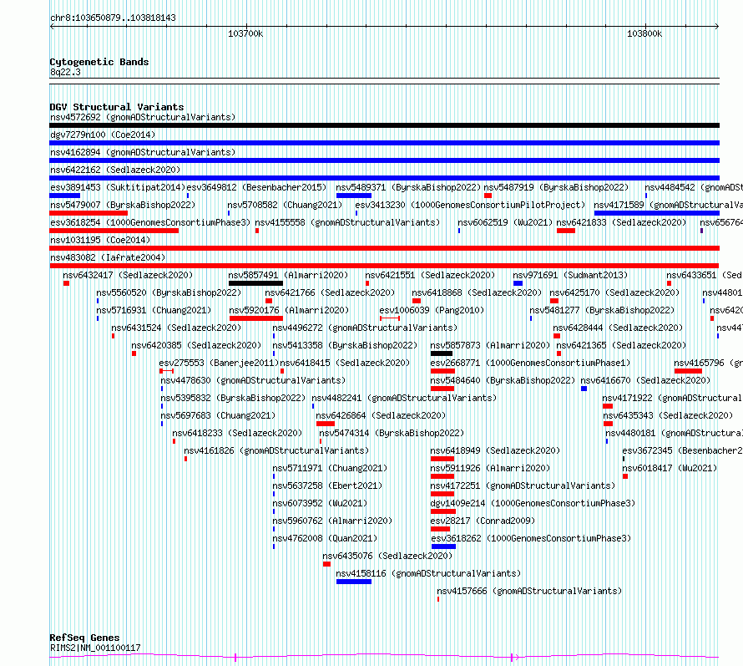Select nsv6432417 (Sedlazeck2020) label
Image resolution: width=743 pixels, height=666 pixels.
coord(128,275)
